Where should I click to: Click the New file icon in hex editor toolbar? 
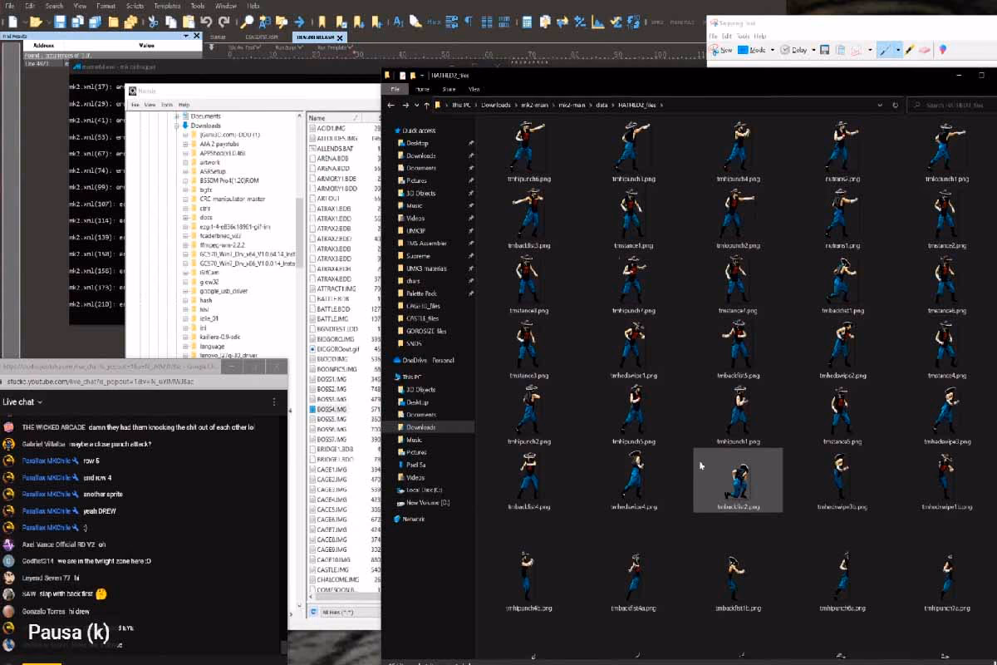(x=12, y=22)
